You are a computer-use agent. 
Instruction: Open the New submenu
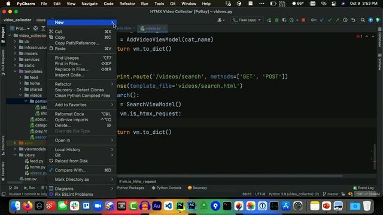[x=81, y=23]
